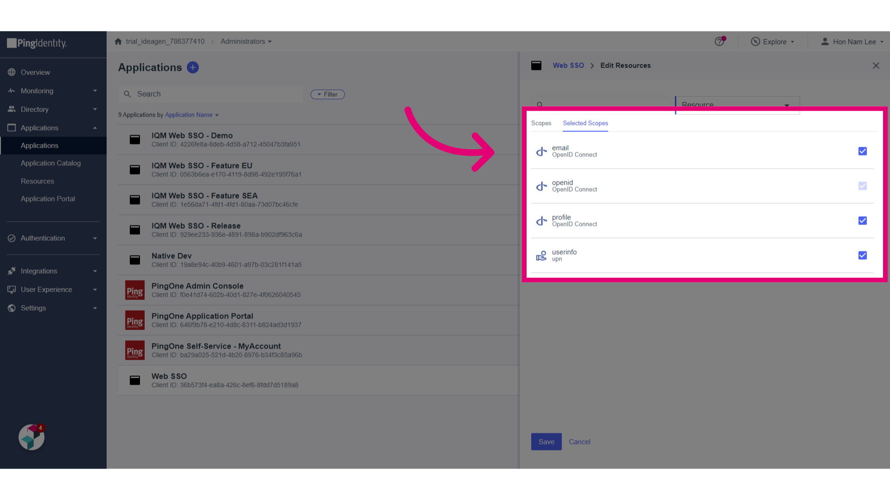Click the PingOne Self-Service MyAccount Ping logo

135,350
